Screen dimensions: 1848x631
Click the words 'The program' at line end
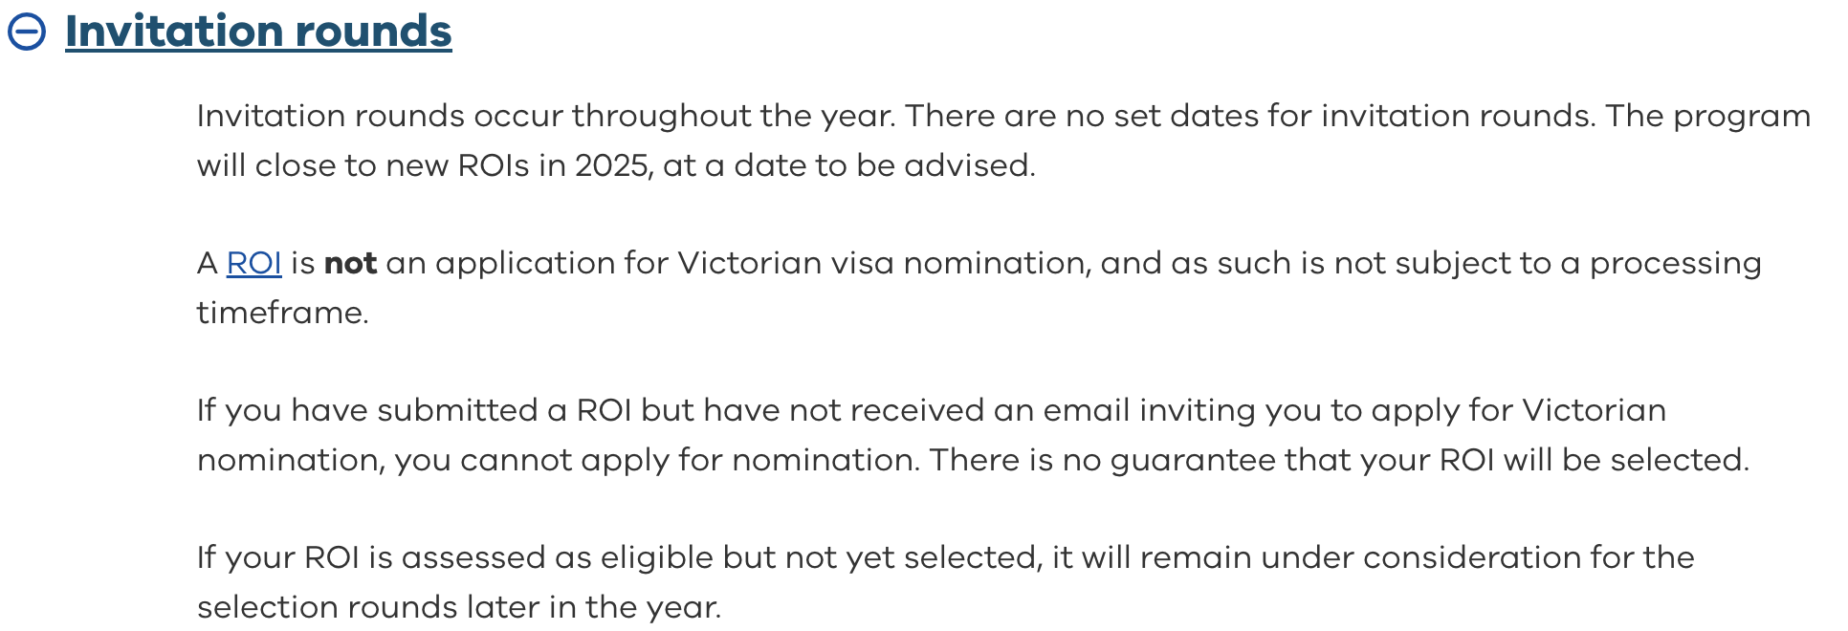pyautogui.click(x=1707, y=116)
